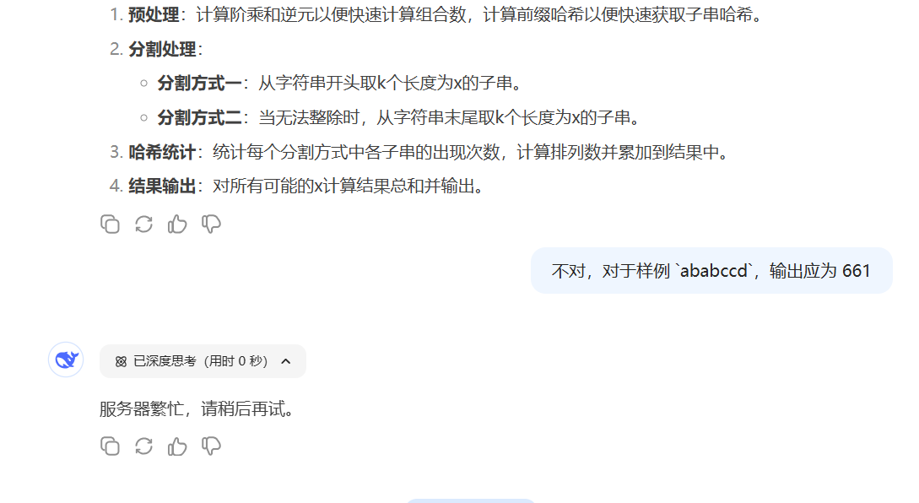Image resolution: width=919 pixels, height=503 pixels.
Task: Click the 服务器繁忙，请稍后再试 message text
Action: click(197, 408)
